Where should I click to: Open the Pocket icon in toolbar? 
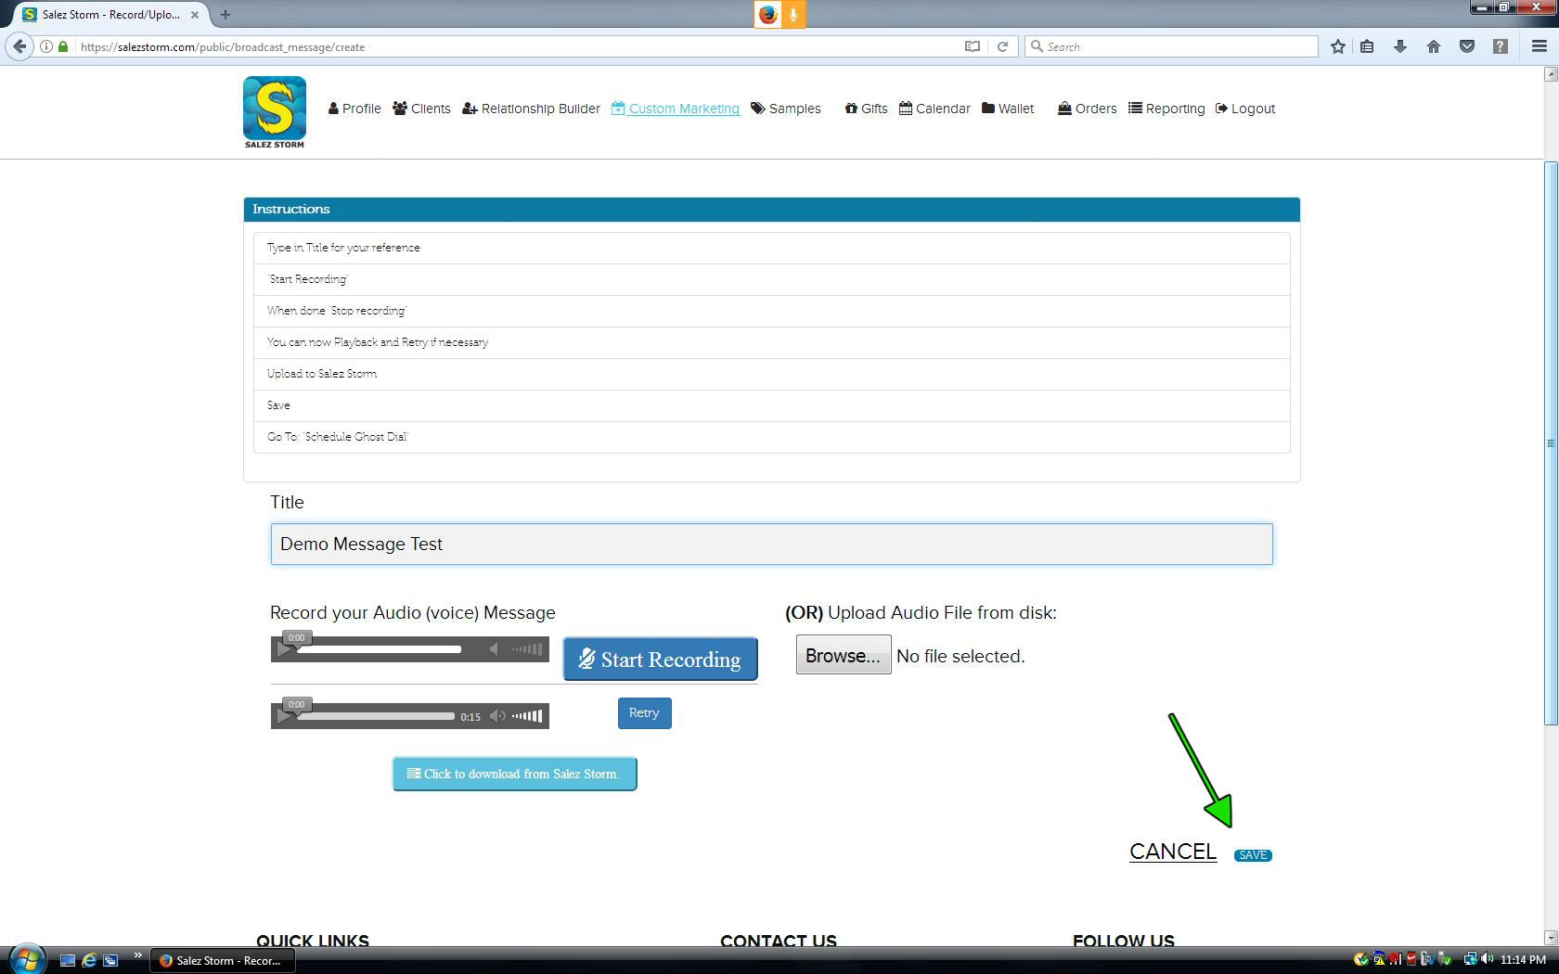[1466, 46]
